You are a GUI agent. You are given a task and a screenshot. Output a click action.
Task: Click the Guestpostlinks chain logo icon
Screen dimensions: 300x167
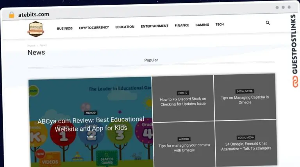294,82
